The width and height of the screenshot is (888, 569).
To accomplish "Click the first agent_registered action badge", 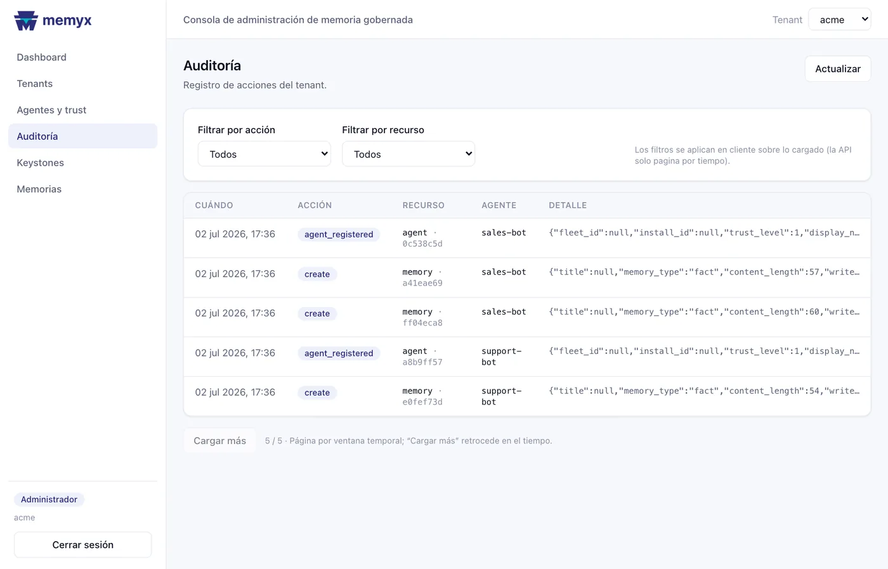I will coord(339,235).
